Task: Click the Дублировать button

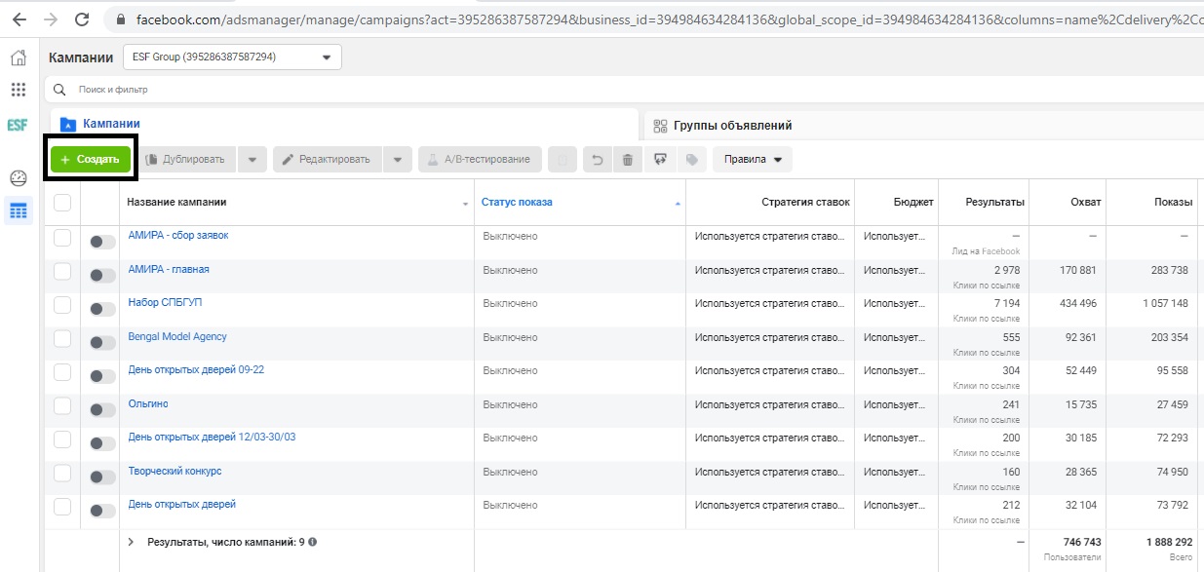Action: tap(187, 160)
